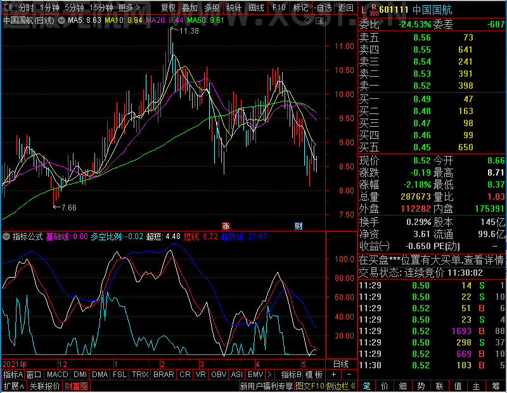The width and height of the screenshot is (507, 393).
Task: Collapse the 侧边栏 sidebar
Action: pos(341,386)
